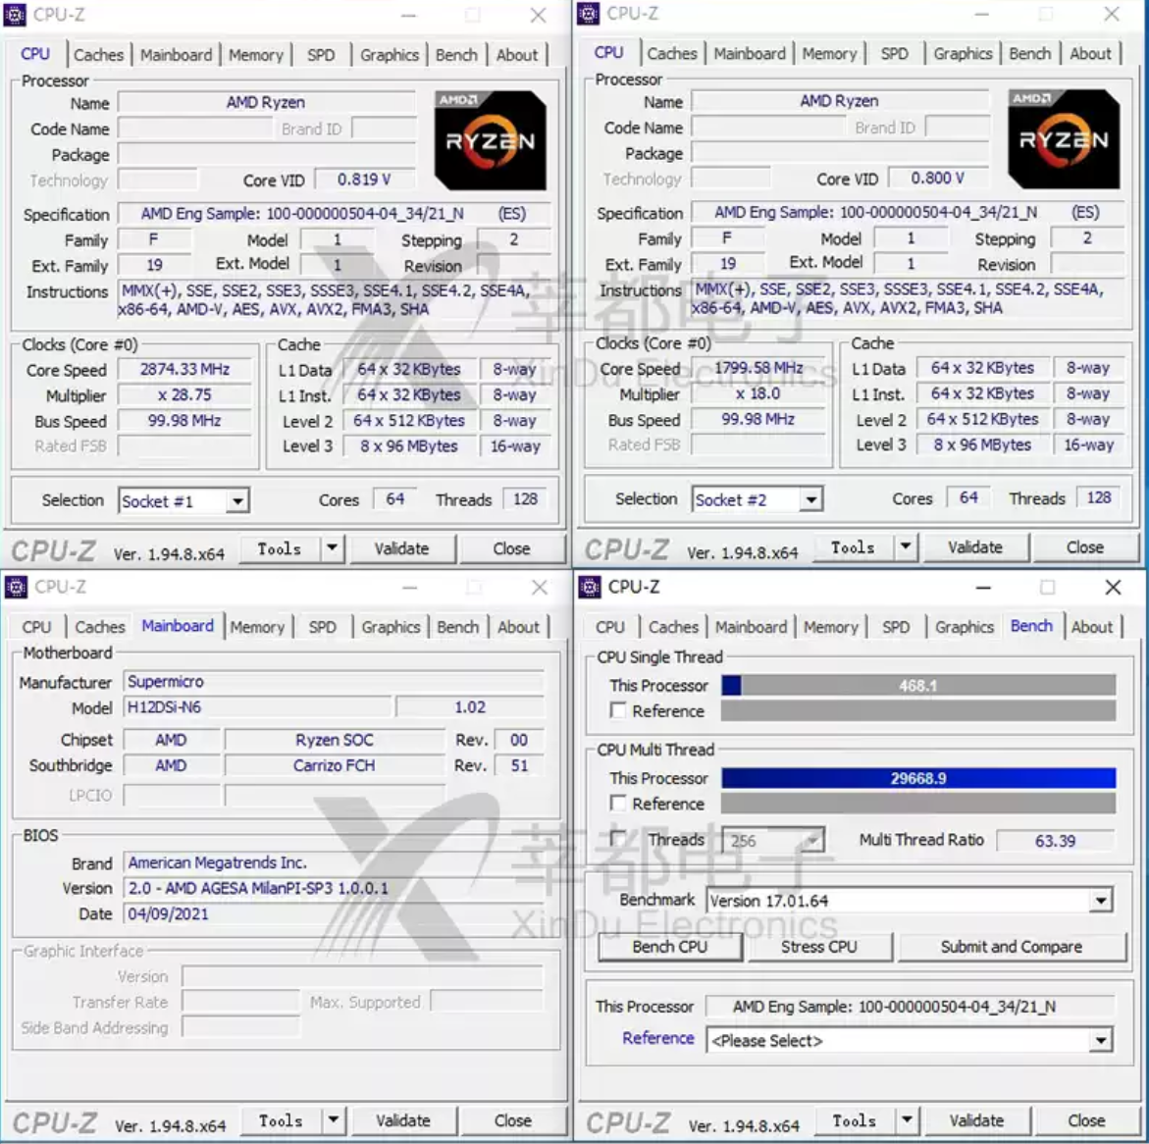Open Mainboard tab in Socket #2 window
Screen dimensions: 1149x1144
click(749, 54)
